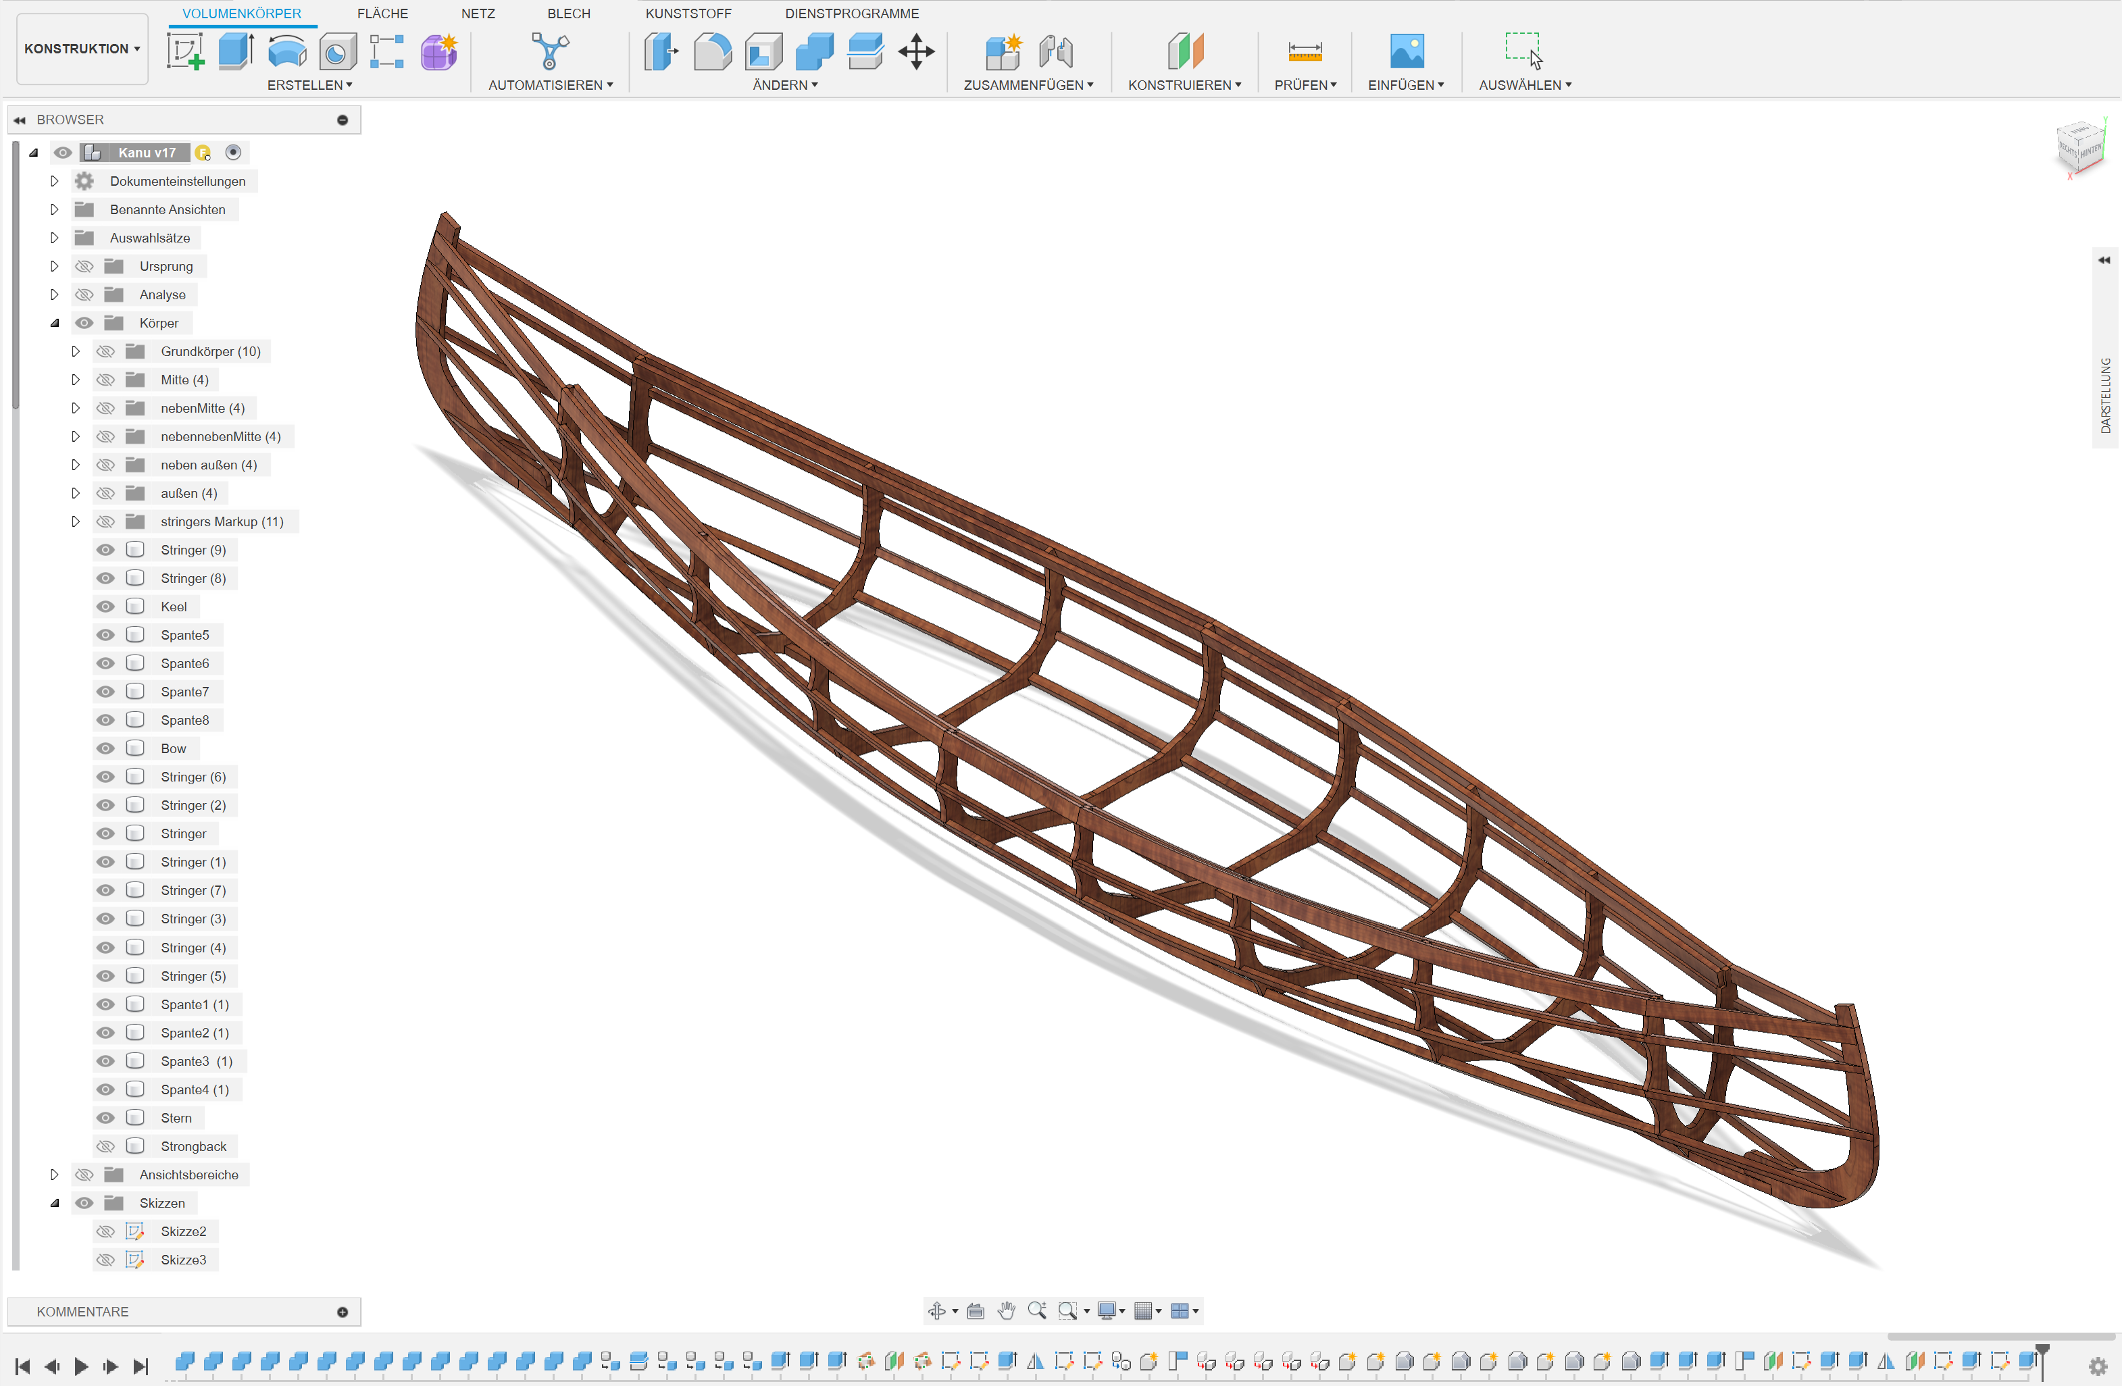Screen dimensions: 2122x1386
Task: Open the Insert canvas tool under EINFÜGEN
Action: click(x=1406, y=52)
